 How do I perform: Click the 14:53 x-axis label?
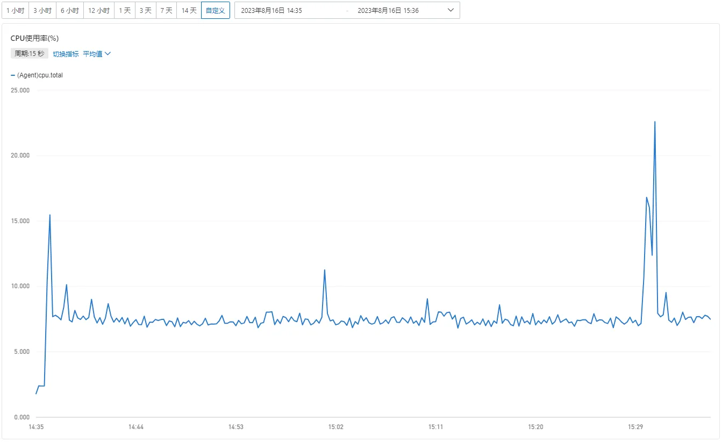236,427
